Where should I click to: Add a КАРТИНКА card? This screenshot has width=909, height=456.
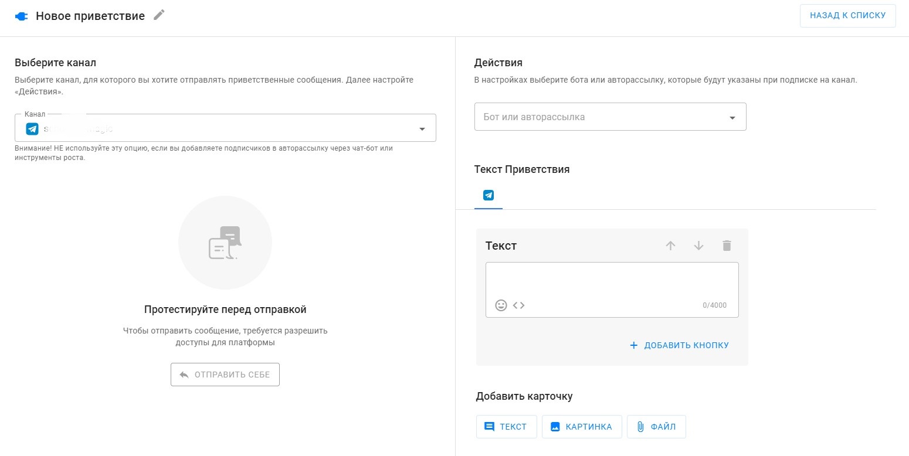coord(581,427)
